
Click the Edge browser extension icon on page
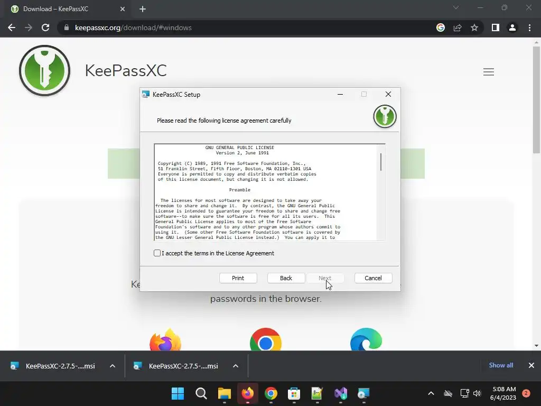pyautogui.click(x=366, y=340)
